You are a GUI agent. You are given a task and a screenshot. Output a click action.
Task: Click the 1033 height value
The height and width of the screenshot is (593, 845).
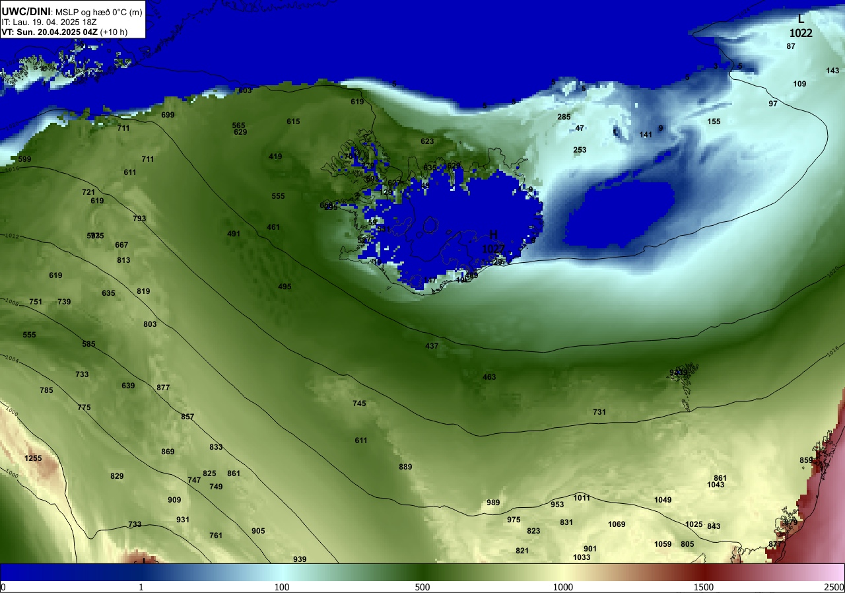582,557
